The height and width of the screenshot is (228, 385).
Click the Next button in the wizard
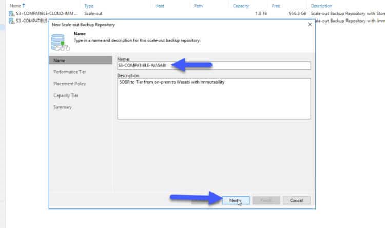click(236, 200)
